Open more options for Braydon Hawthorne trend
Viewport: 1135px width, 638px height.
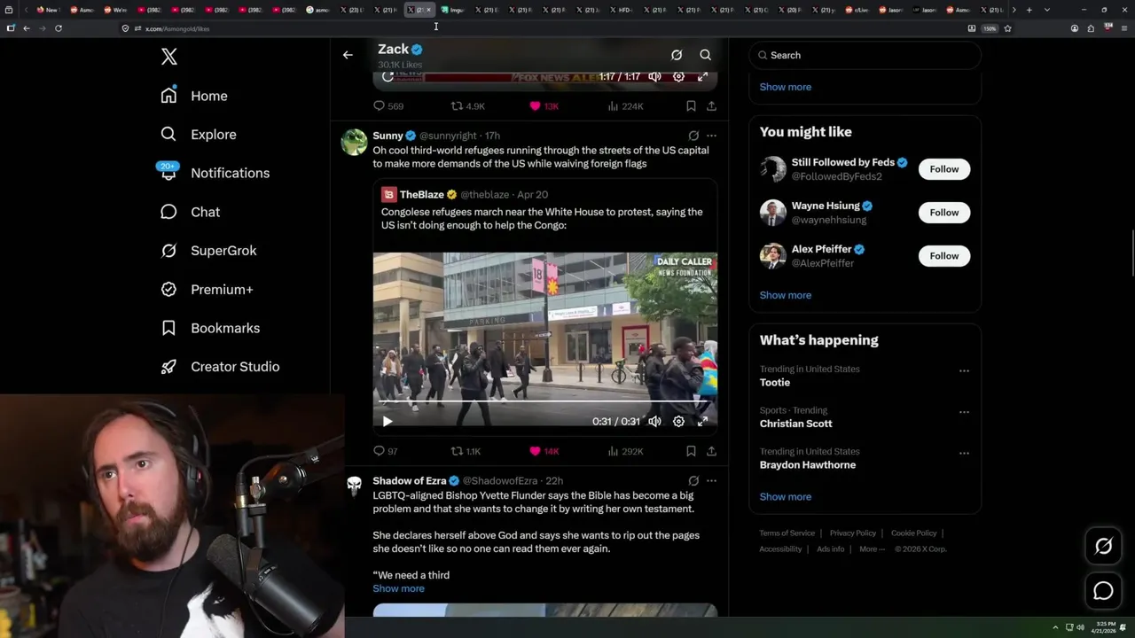(964, 453)
